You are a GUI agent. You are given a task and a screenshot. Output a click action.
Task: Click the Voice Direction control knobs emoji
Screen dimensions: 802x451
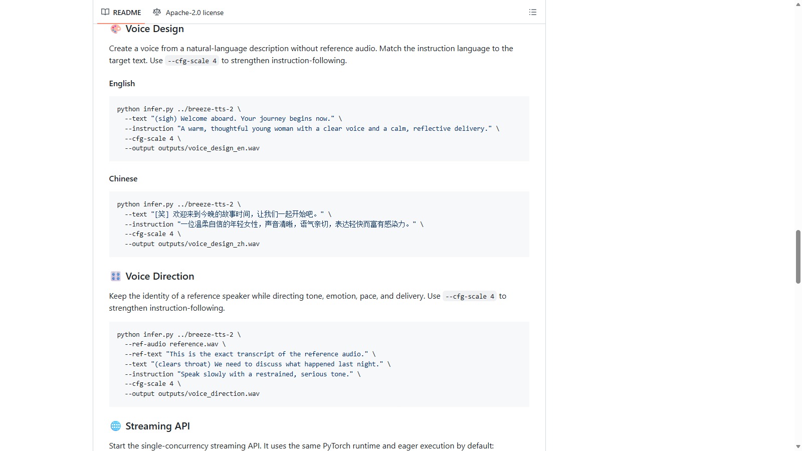(x=116, y=276)
